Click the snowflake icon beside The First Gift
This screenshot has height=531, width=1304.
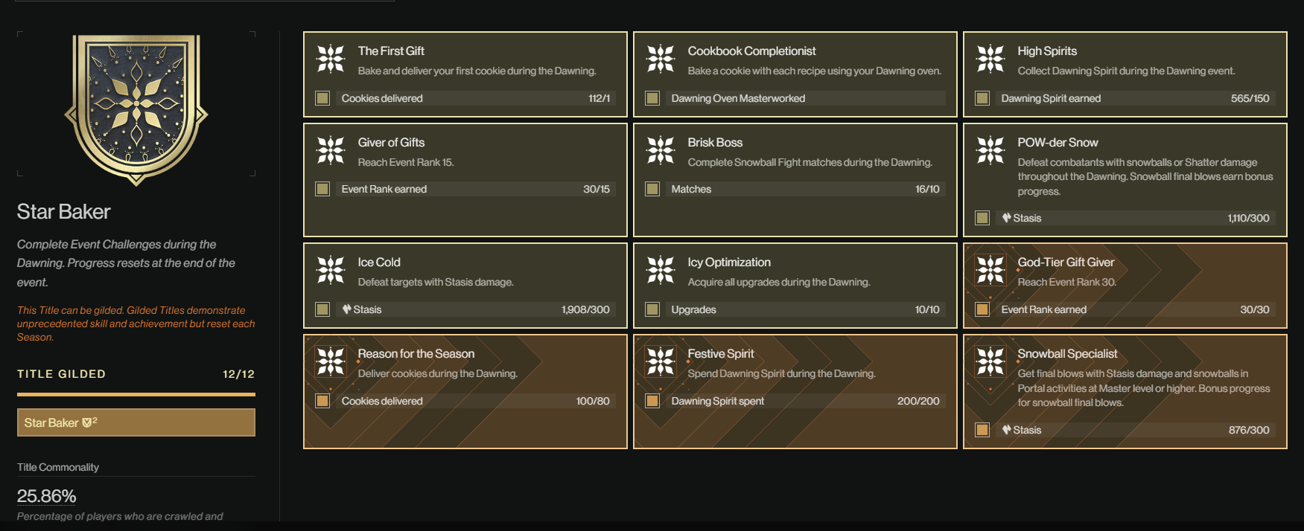point(331,59)
